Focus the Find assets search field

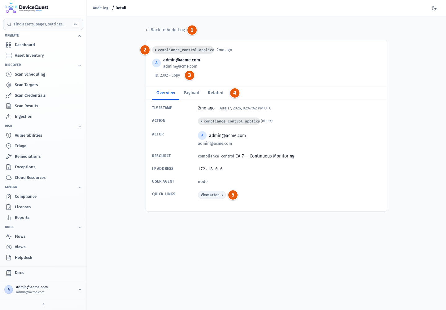43,24
